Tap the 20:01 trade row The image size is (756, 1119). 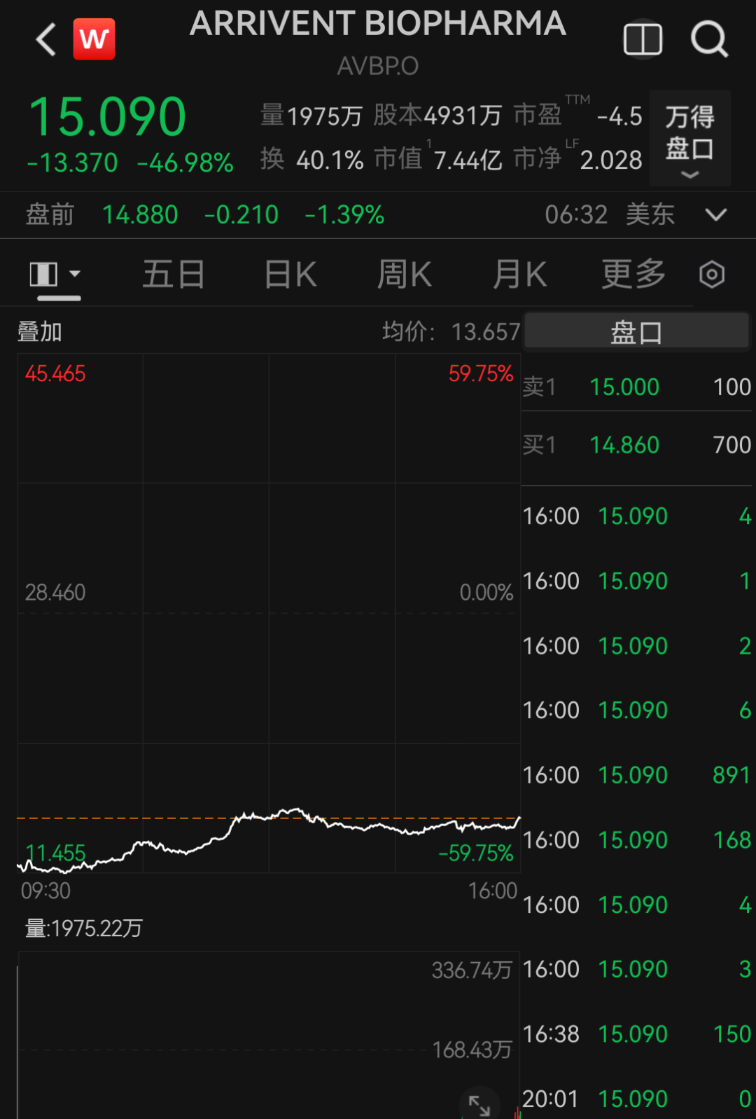637,1099
